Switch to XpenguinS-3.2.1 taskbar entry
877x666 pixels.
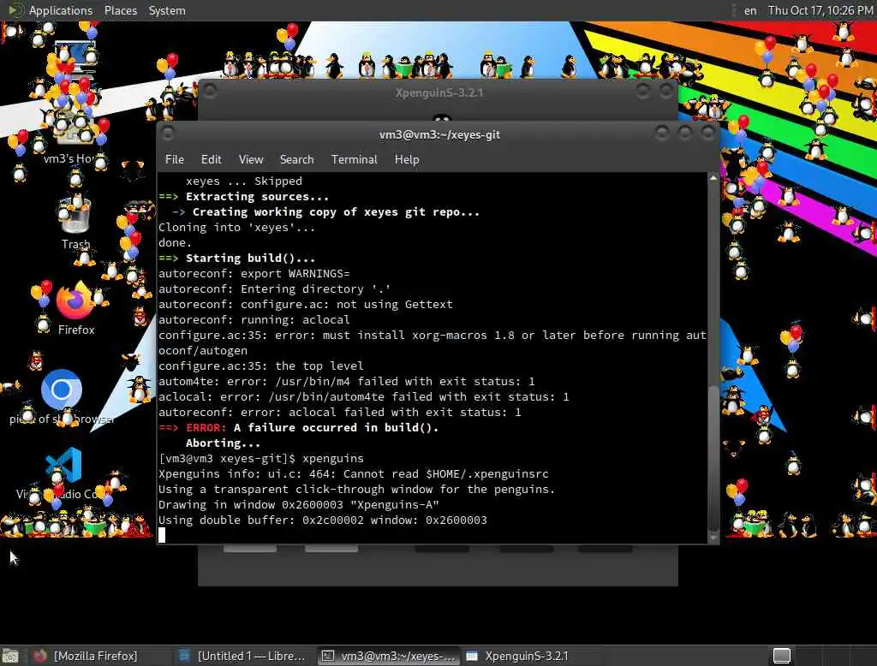[531, 656]
